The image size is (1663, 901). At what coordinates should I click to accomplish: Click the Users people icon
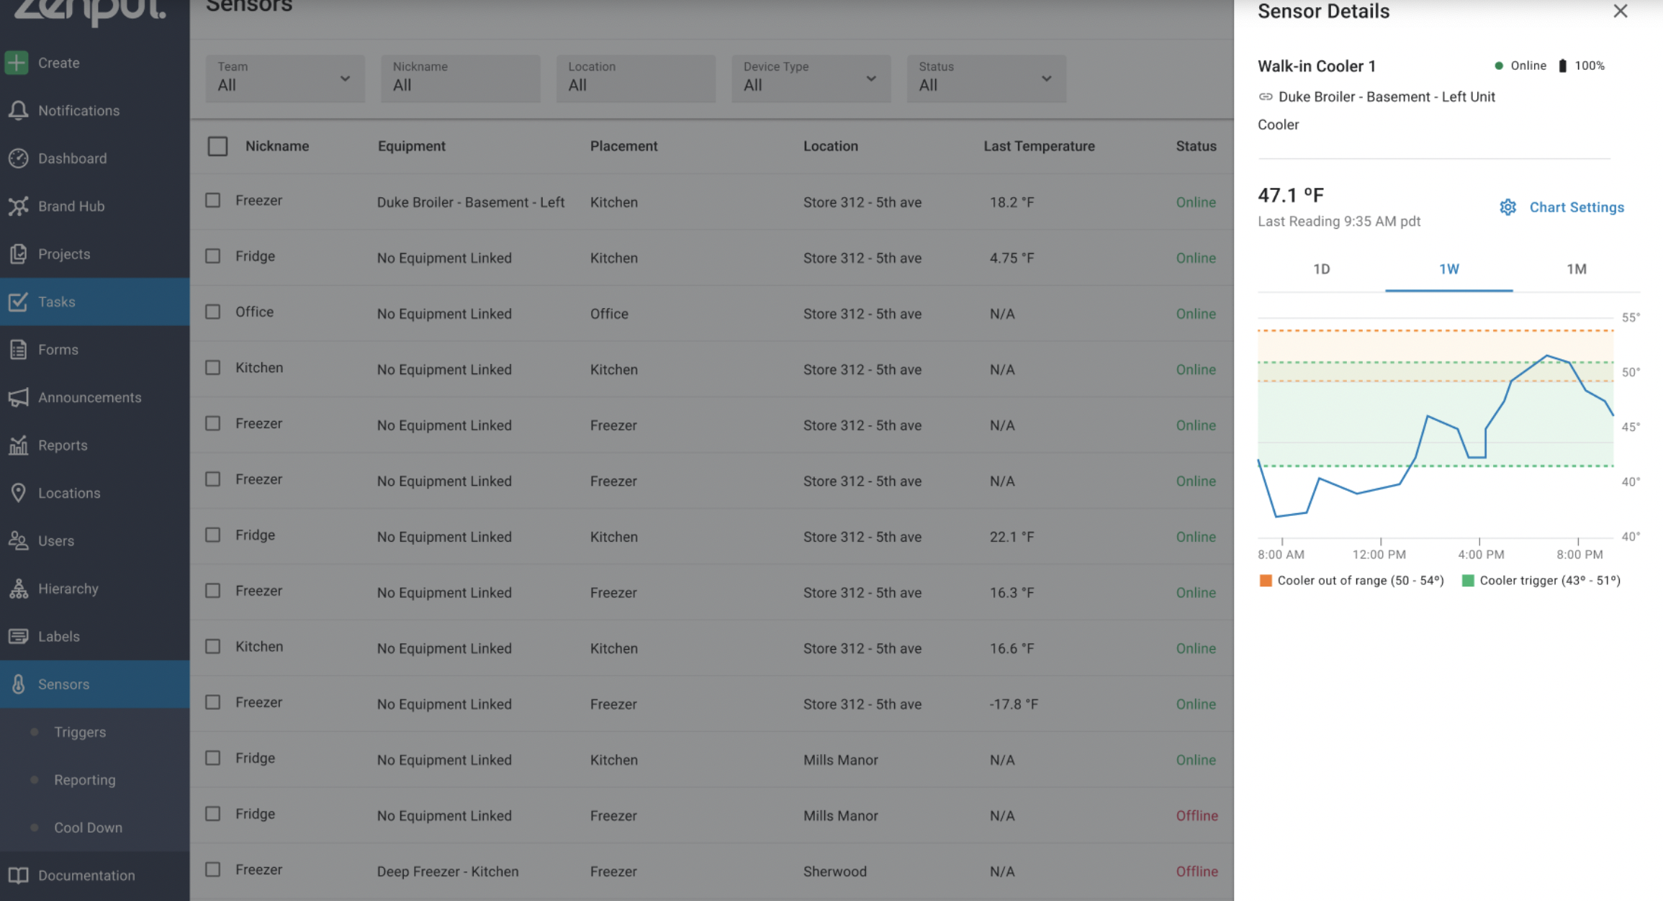[18, 540]
